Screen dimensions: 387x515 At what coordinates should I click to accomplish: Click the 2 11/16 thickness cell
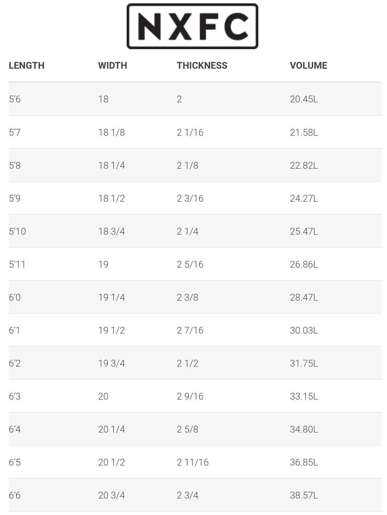tap(192, 462)
